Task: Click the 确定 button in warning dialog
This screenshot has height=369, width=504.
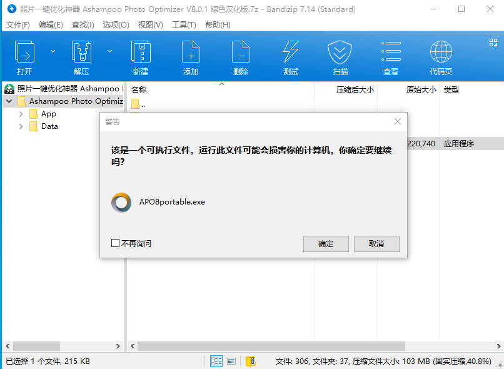Action: pos(326,244)
